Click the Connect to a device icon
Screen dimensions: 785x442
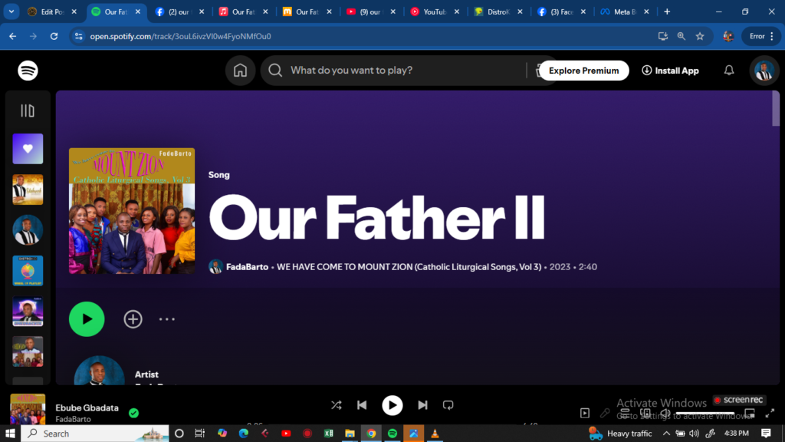(x=646, y=412)
